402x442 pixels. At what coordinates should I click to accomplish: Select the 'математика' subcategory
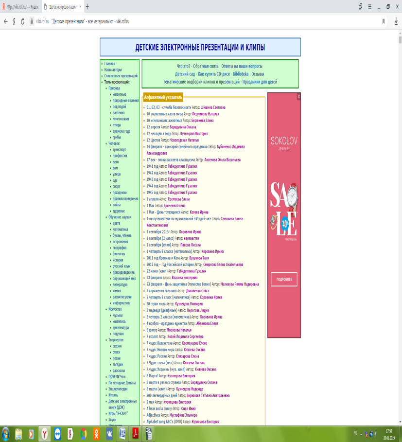point(120,230)
